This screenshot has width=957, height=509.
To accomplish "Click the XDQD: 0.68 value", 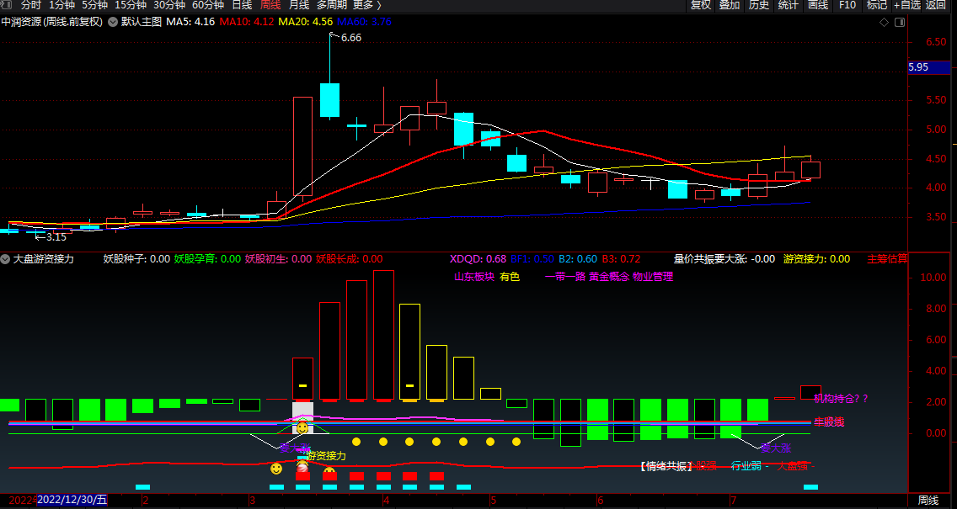I will [478, 259].
